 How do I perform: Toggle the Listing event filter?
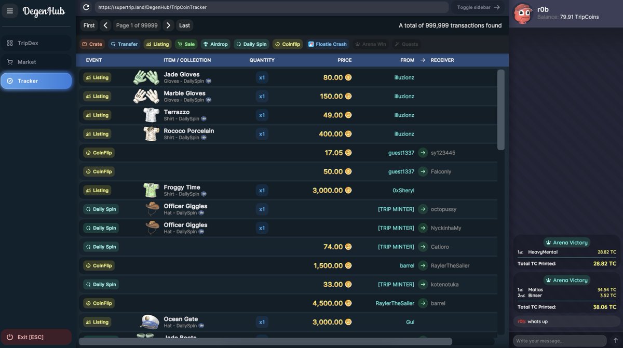[x=158, y=44]
